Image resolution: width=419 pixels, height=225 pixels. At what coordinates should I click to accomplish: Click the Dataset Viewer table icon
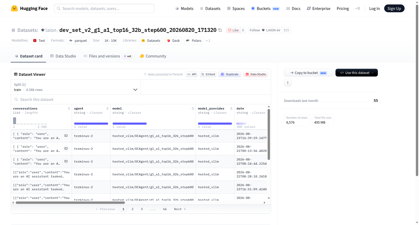pyautogui.click(x=16, y=74)
